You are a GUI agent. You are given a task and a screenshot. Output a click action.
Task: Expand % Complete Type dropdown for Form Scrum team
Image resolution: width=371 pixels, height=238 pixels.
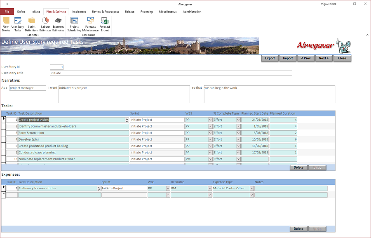(x=238, y=133)
